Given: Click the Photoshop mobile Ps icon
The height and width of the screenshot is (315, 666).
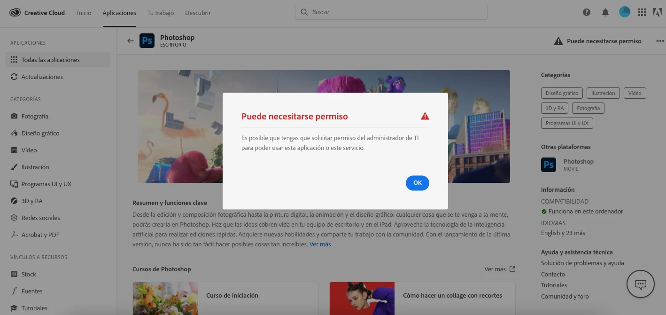Looking at the screenshot, I should tap(549, 165).
